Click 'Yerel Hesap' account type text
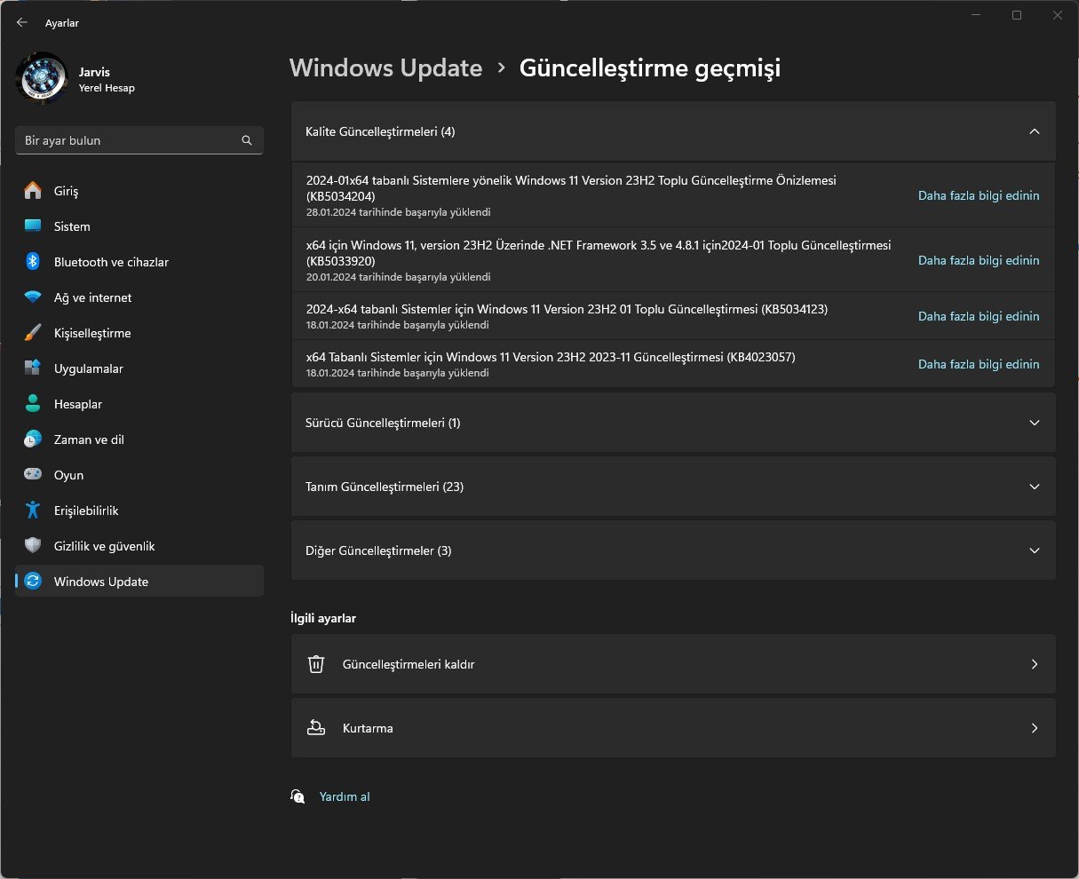1079x879 pixels. tap(107, 88)
